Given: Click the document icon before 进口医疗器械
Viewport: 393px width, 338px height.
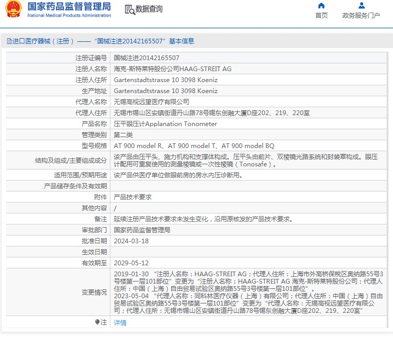Looking at the screenshot, I should click(9, 41).
